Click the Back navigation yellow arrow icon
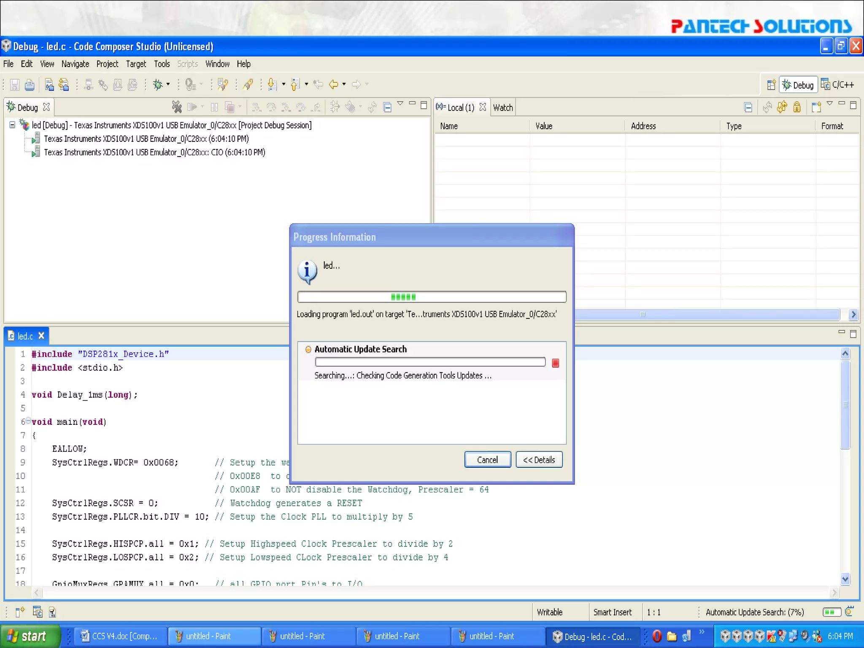864x648 pixels. [x=333, y=85]
